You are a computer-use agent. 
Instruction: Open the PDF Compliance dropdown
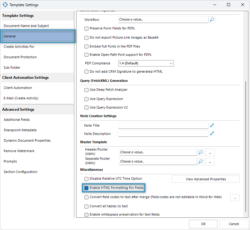coord(146,63)
